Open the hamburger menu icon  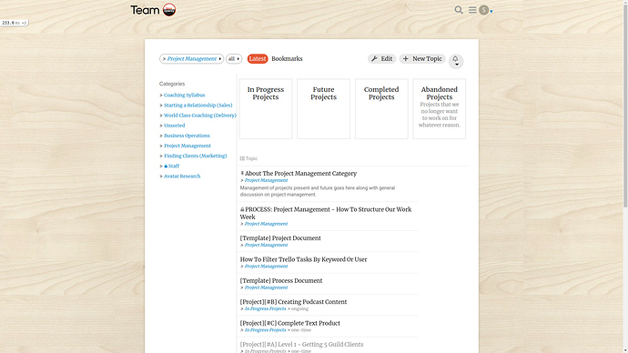pos(472,10)
